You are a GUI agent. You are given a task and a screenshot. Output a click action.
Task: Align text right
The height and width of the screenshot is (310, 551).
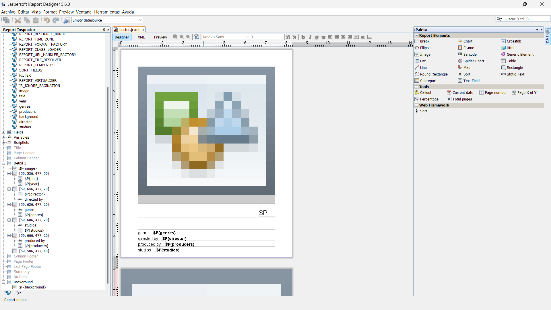click(x=350, y=37)
